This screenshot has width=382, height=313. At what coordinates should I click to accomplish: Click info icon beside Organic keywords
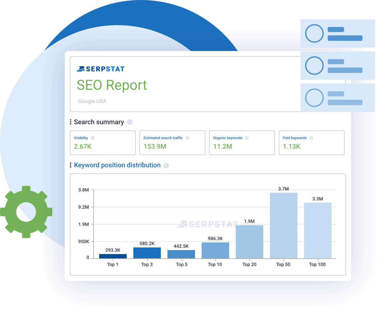[x=247, y=138]
